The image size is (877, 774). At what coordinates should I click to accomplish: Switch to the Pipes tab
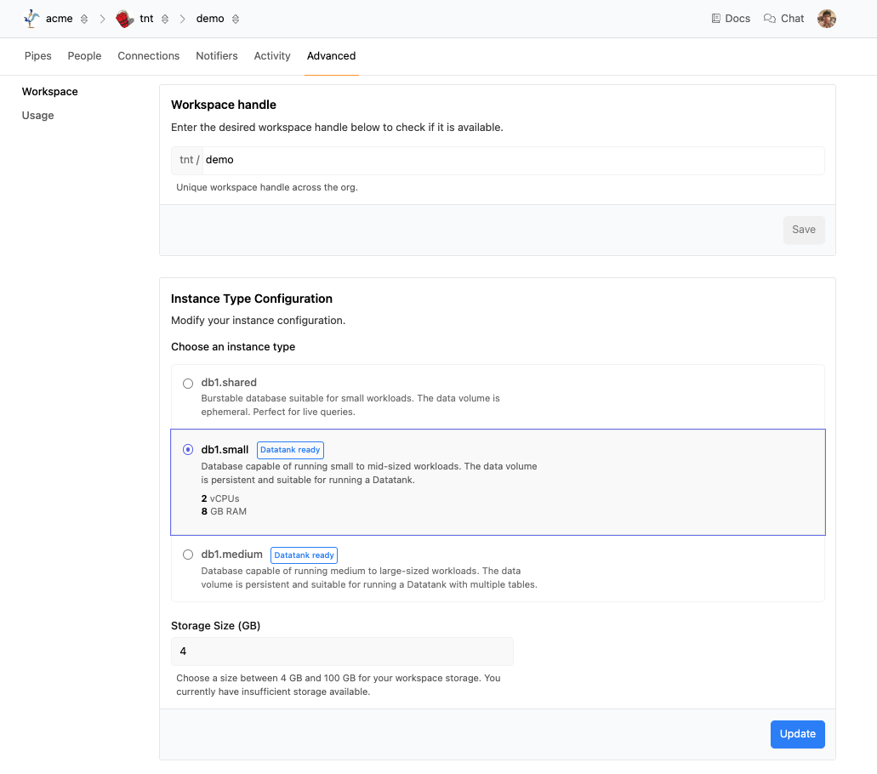pos(38,56)
